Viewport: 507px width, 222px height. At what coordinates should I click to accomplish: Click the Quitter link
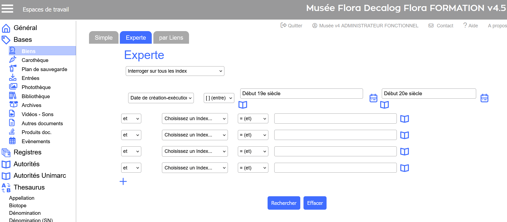point(291,25)
